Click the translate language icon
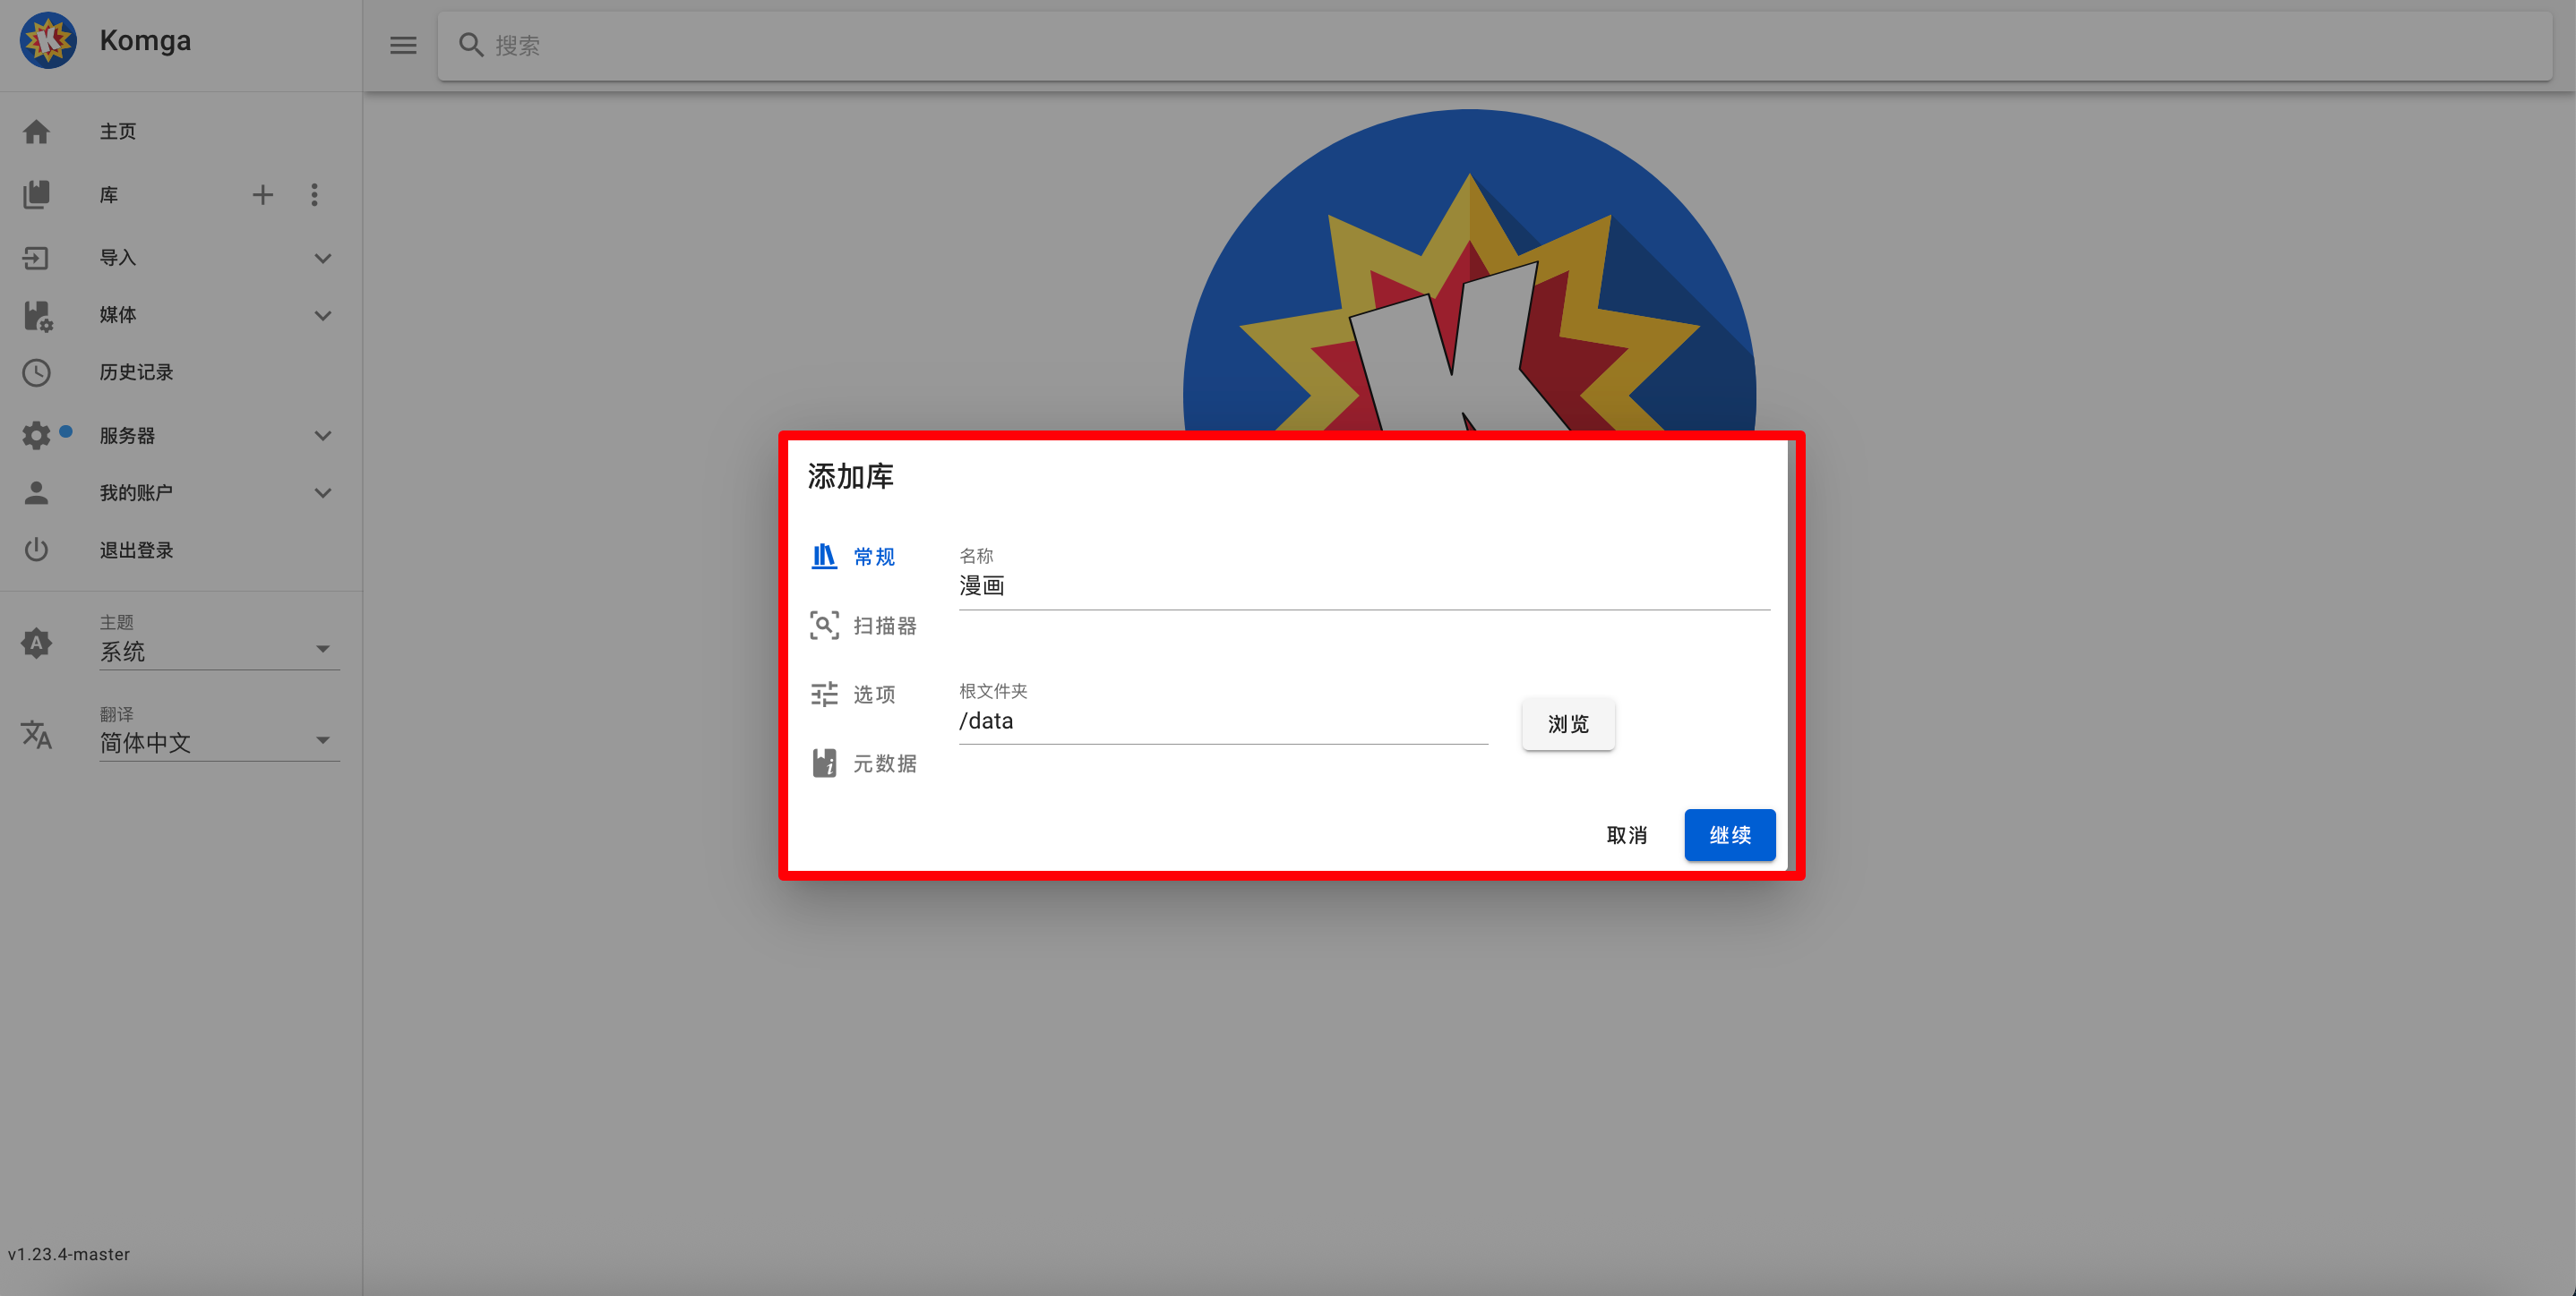 36,735
